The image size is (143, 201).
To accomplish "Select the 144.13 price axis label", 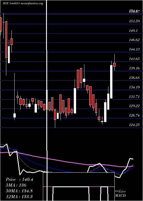I will click(134, 49).
